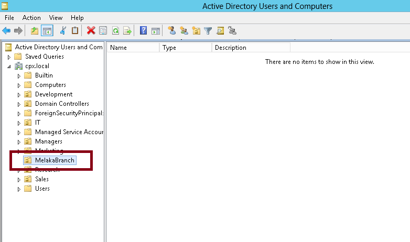Click the Cut scissors icon
Screen dimensions: 410x242
point(63,30)
